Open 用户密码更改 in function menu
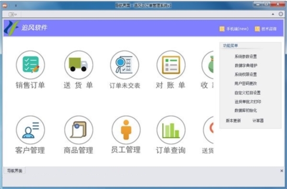The width and height of the screenshot is (287, 189). [246, 84]
